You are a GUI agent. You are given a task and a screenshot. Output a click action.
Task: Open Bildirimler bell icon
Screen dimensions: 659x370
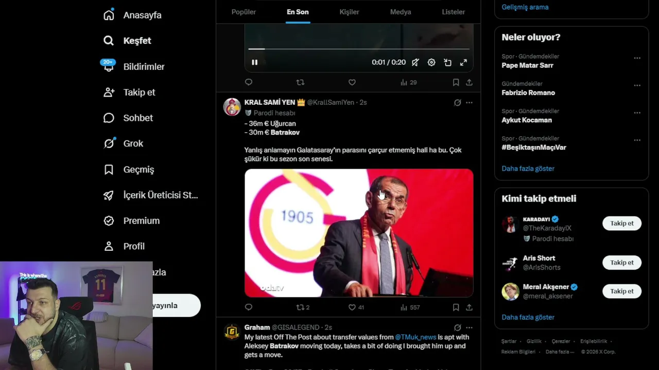(109, 66)
